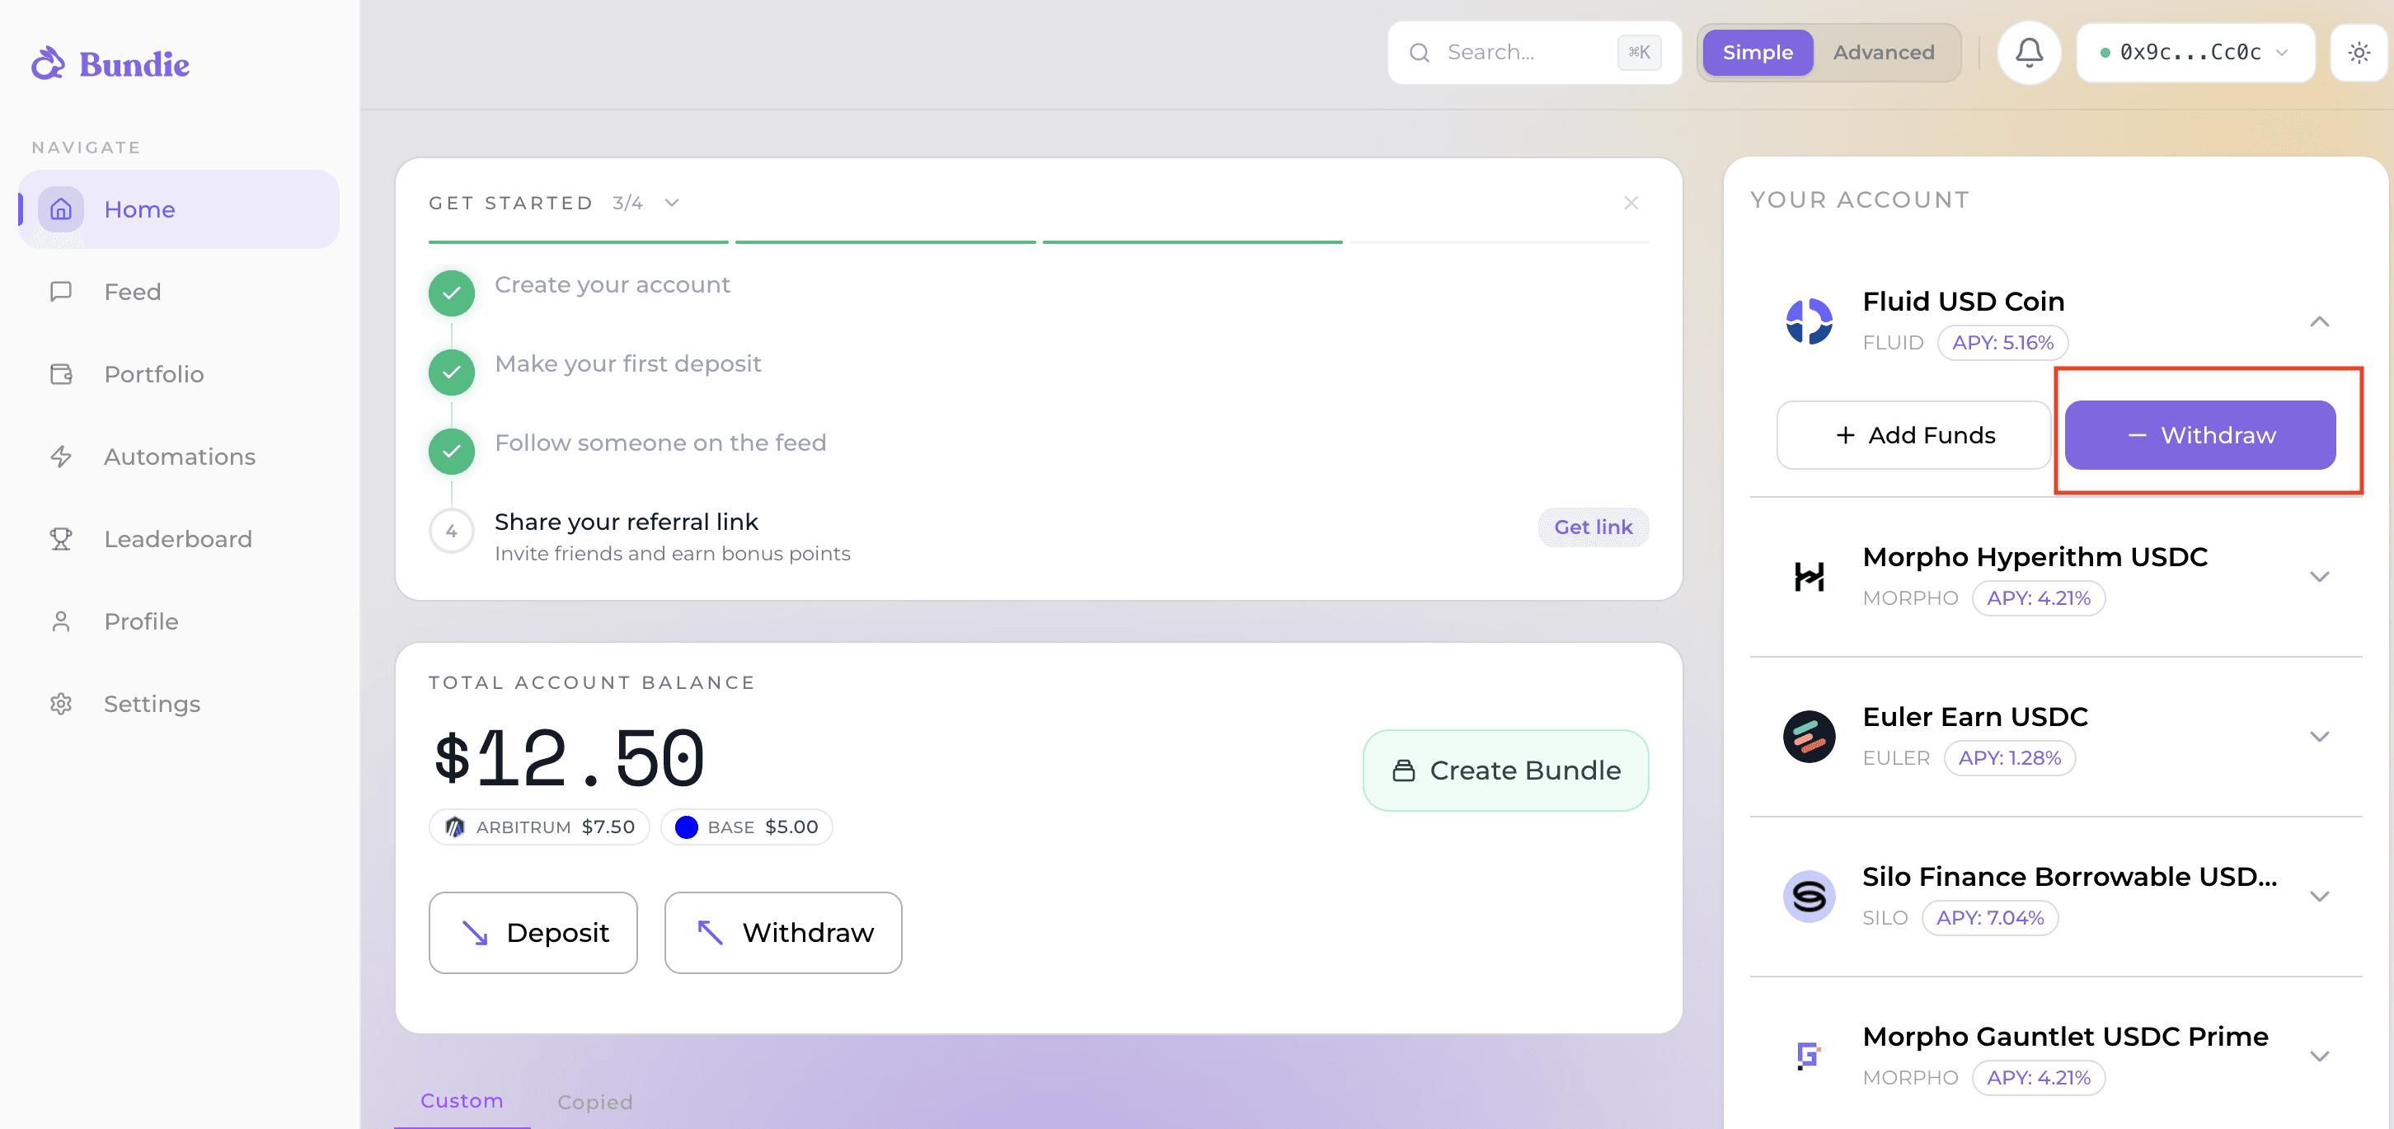
Task: Click APY: 4.21% badge for Morpho Hyperithm
Action: pyautogui.click(x=2038, y=598)
